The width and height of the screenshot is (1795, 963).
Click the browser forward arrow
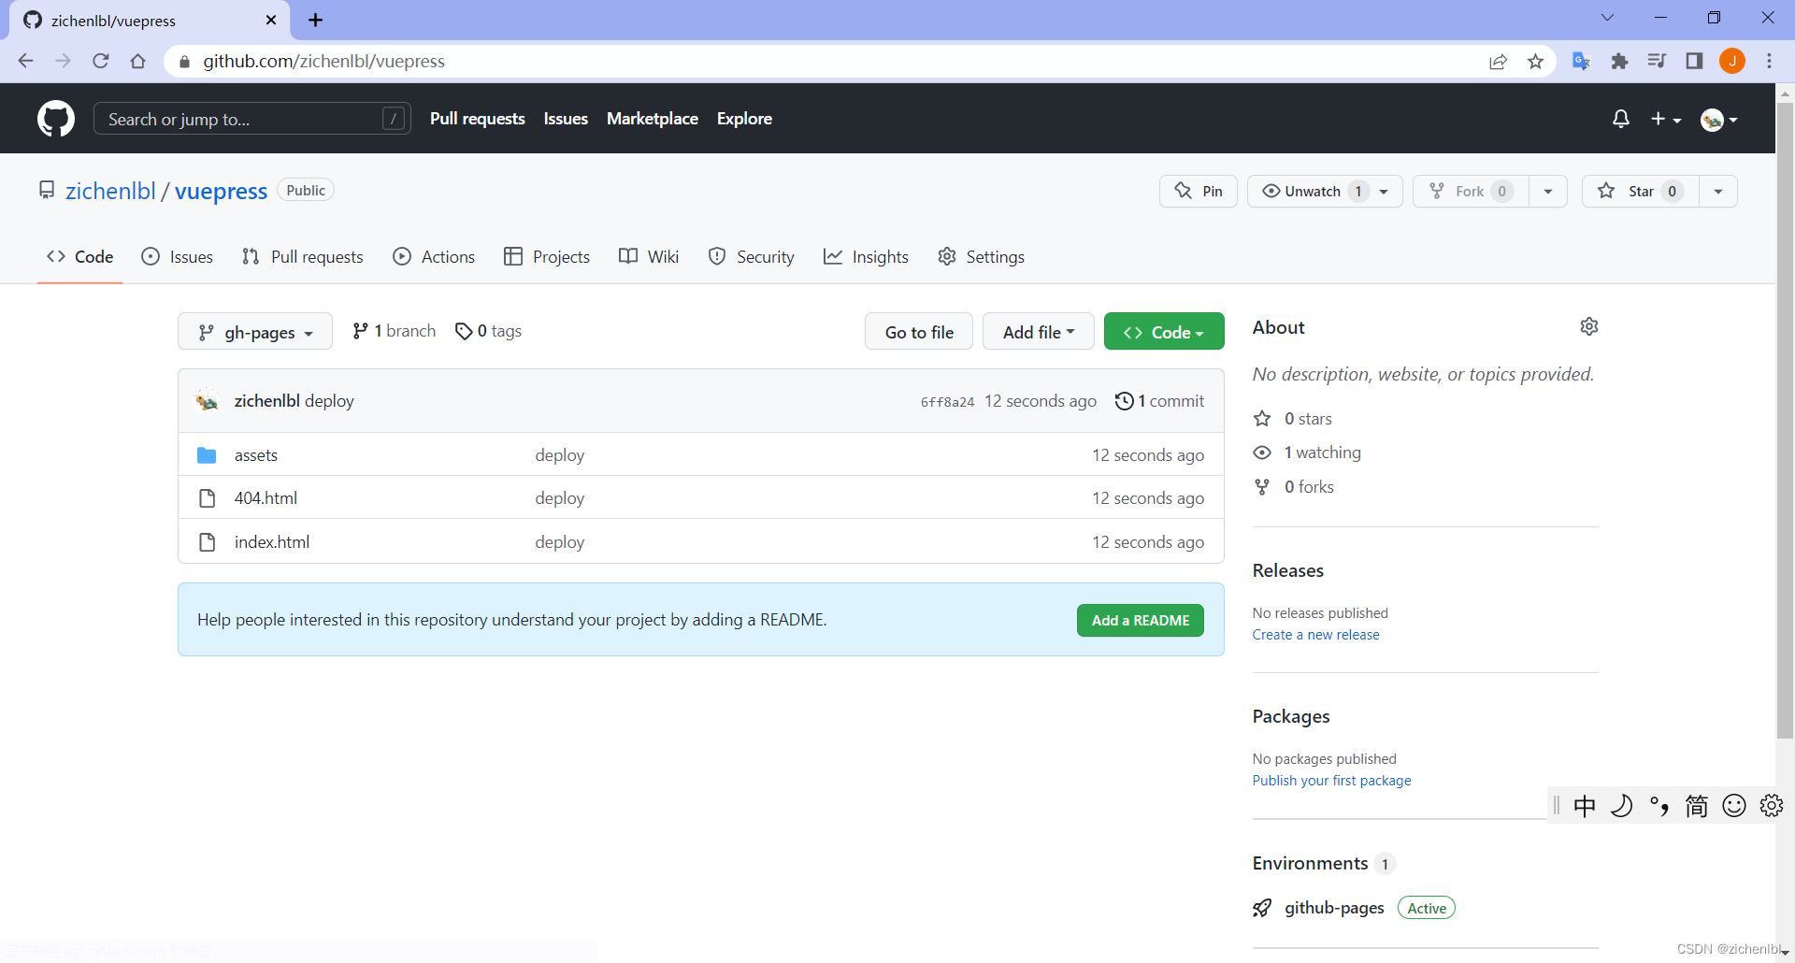(64, 61)
